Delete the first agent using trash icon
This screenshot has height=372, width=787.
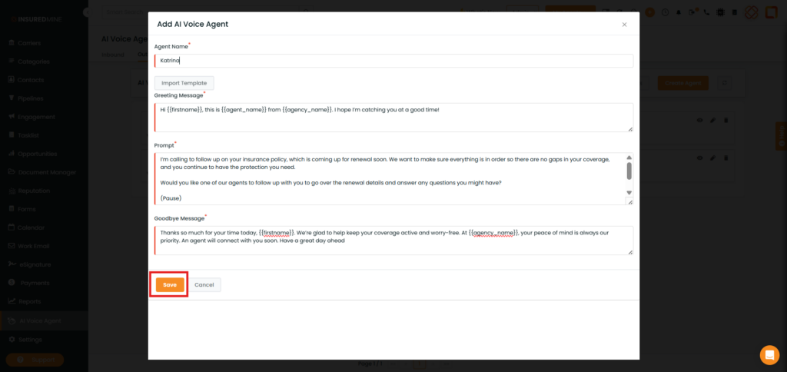click(x=726, y=120)
